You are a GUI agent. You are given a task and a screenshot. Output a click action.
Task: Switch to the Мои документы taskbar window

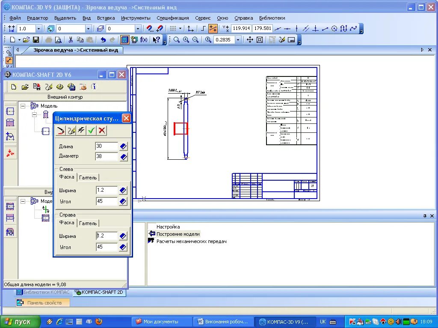161,322
